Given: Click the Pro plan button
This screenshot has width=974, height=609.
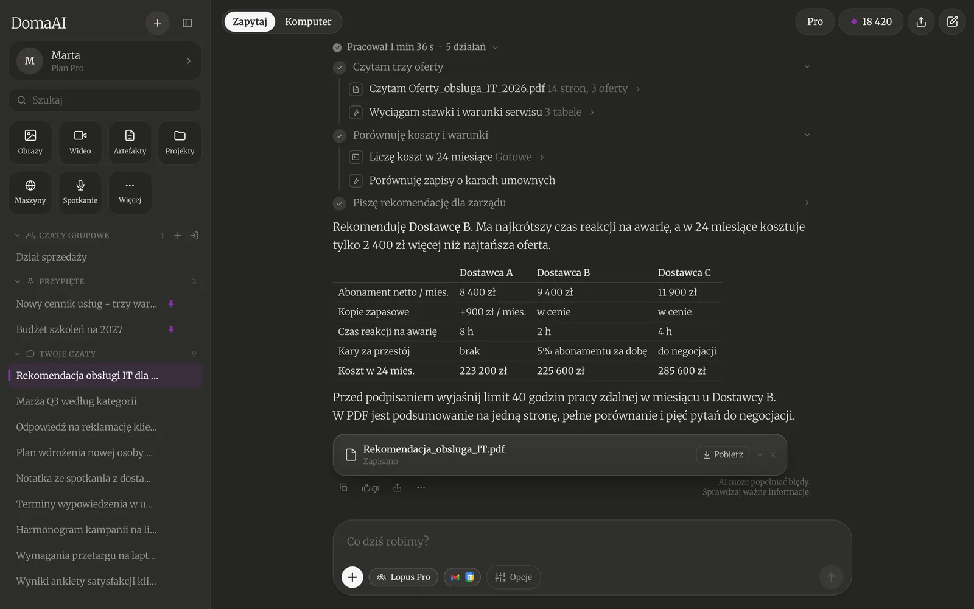Looking at the screenshot, I should (815, 22).
